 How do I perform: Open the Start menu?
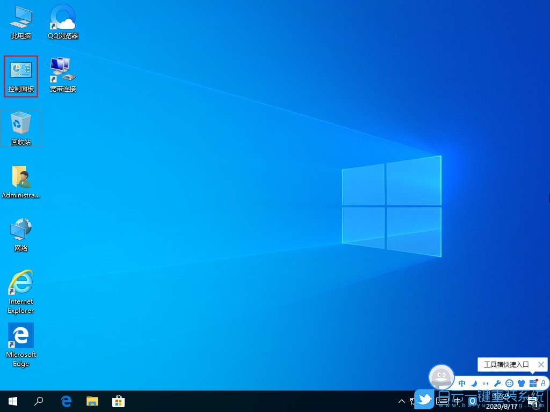click(x=12, y=401)
